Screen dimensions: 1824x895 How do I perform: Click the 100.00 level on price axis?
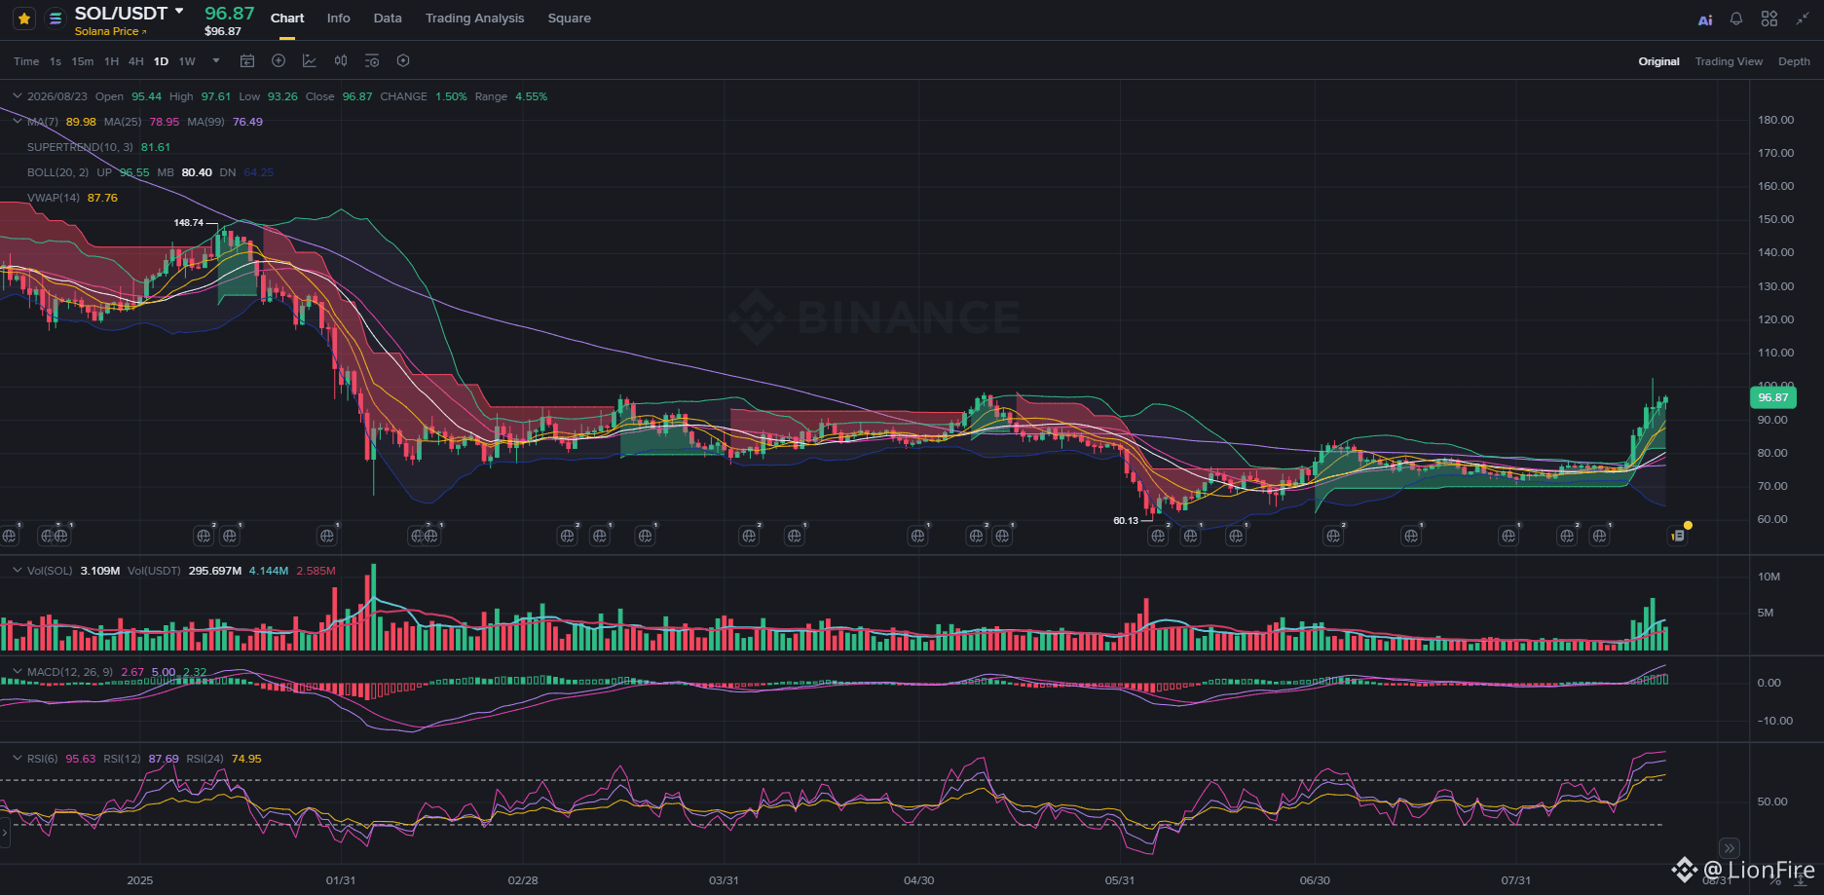pyautogui.click(x=1775, y=387)
